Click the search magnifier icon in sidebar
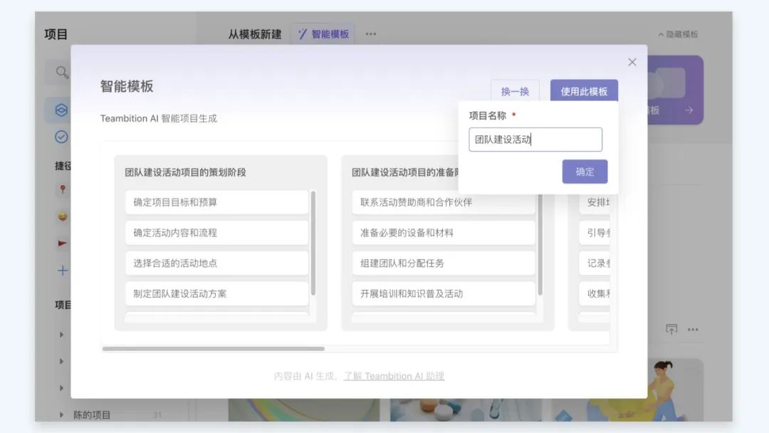The width and height of the screenshot is (769, 433). pyautogui.click(x=62, y=72)
